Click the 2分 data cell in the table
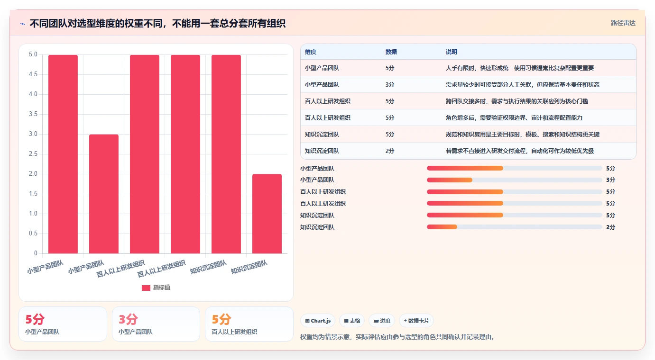Viewport: 655px width, 360px height. tap(390, 151)
